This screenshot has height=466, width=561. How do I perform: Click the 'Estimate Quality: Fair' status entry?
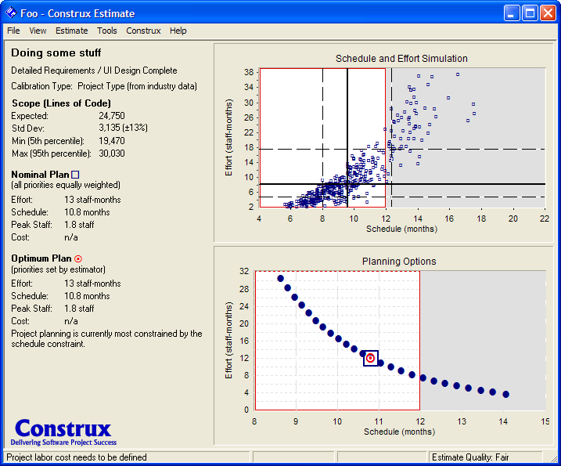pos(470,457)
